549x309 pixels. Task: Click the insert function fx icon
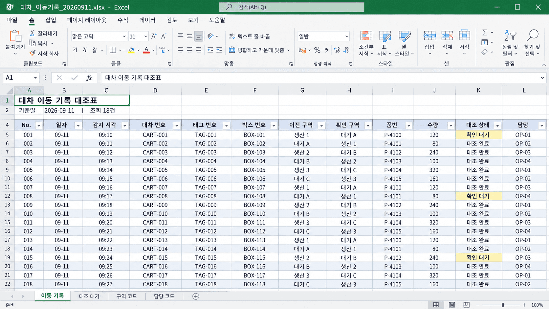(89, 78)
